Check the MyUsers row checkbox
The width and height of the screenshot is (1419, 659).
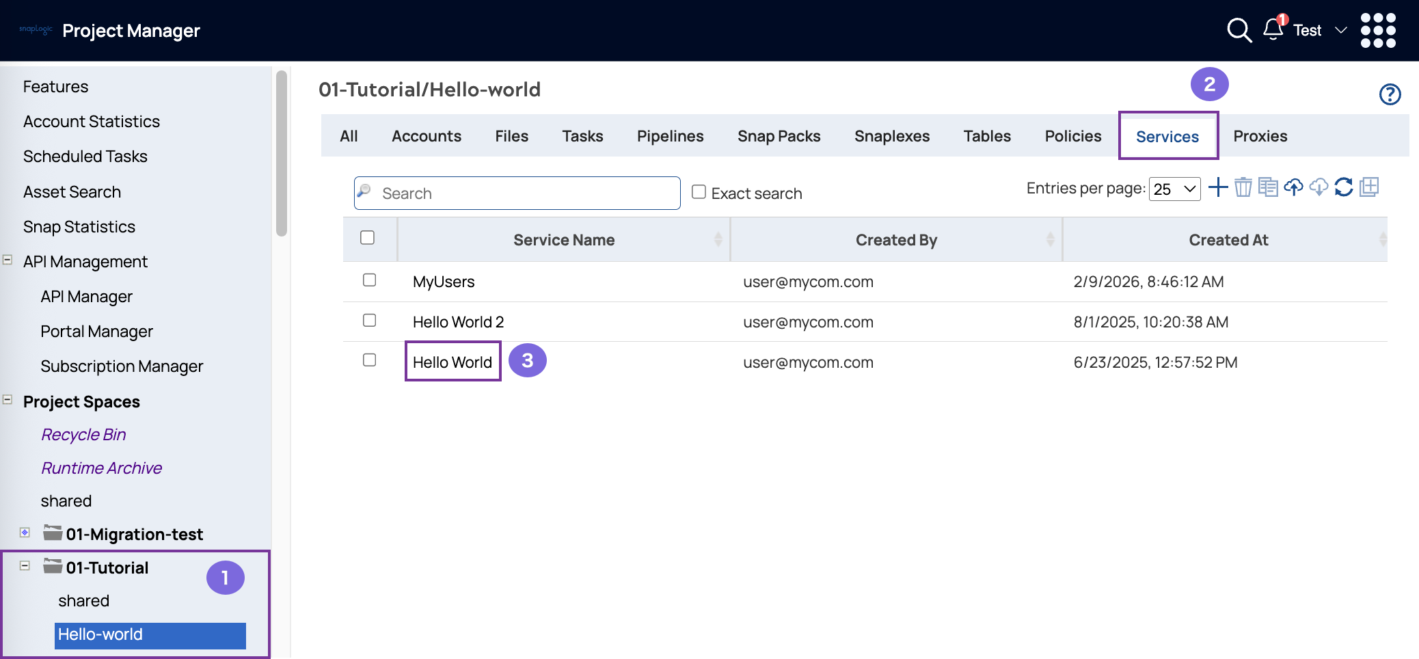coord(369,280)
